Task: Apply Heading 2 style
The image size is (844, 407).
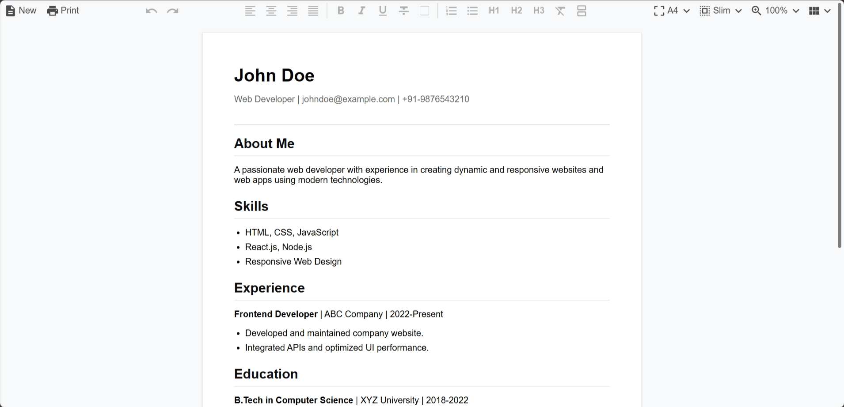Action: (x=516, y=10)
